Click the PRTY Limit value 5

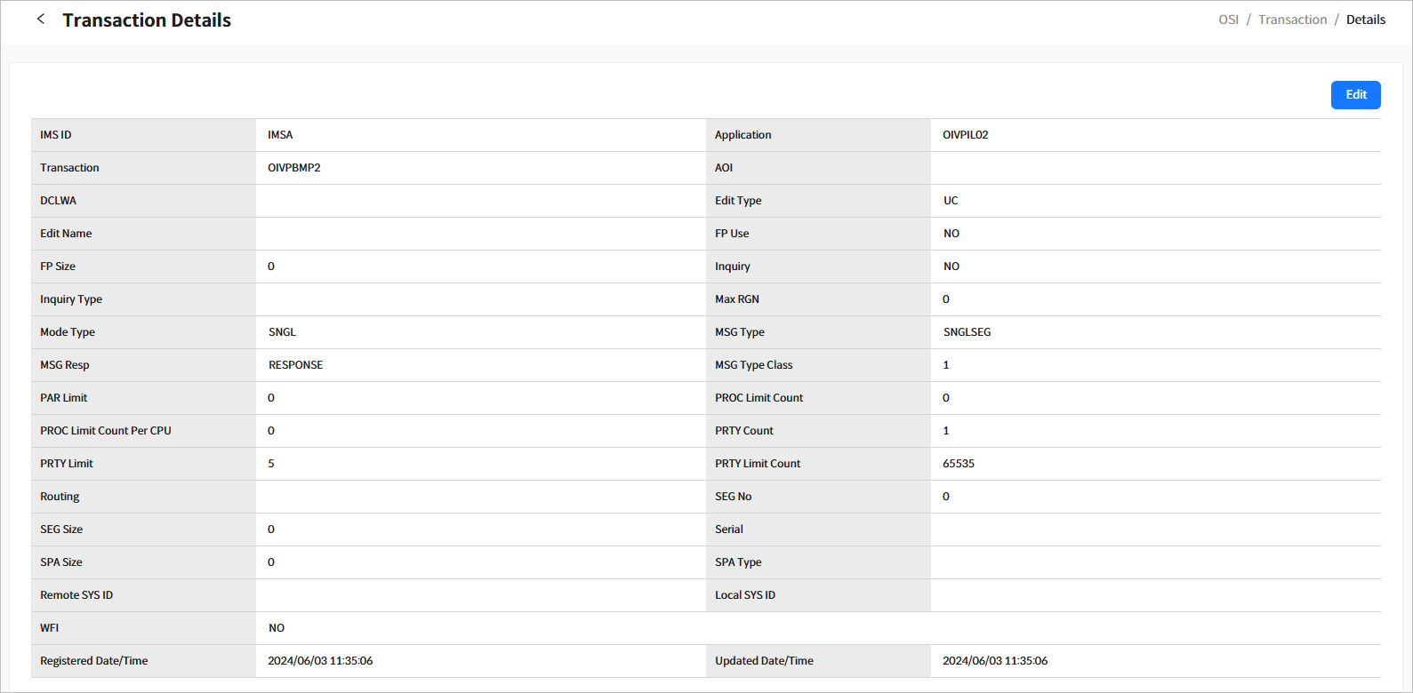coord(271,464)
